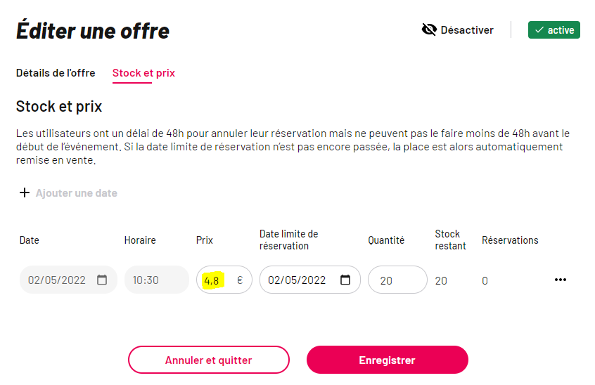Focus the Prix input showing 4,8
595x385 pixels.
pyautogui.click(x=224, y=280)
